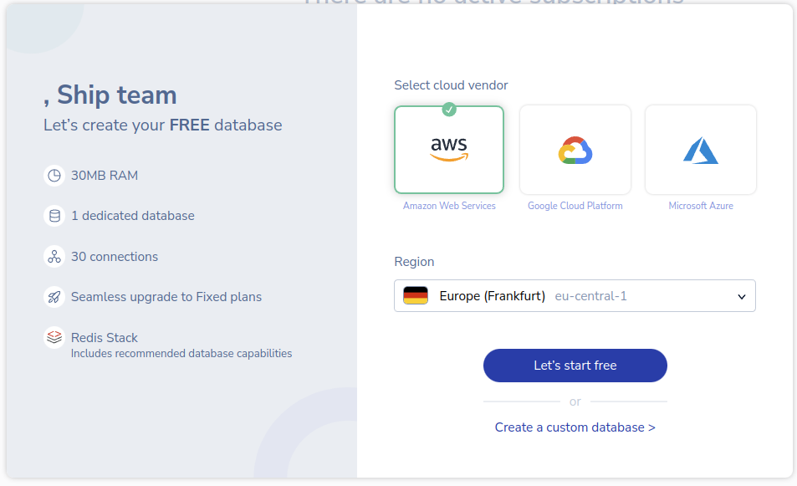This screenshot has width=797, height=486.
Task: Choose Google Cloud Platform as cloud vendor
Action: (575, 150)
